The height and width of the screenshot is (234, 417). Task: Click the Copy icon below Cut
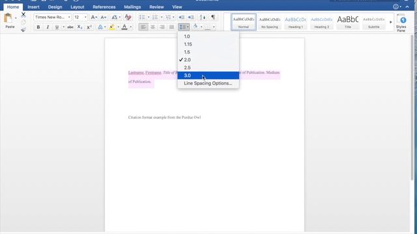[x=23, y=22]
